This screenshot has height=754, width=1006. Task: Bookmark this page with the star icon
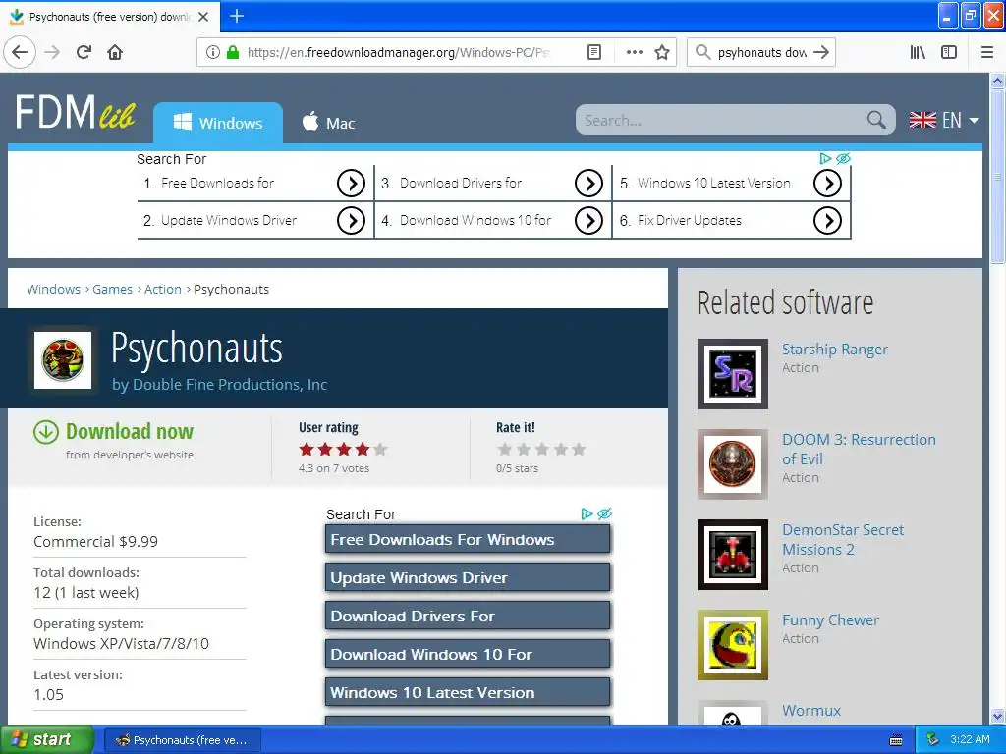click(662, 52)
